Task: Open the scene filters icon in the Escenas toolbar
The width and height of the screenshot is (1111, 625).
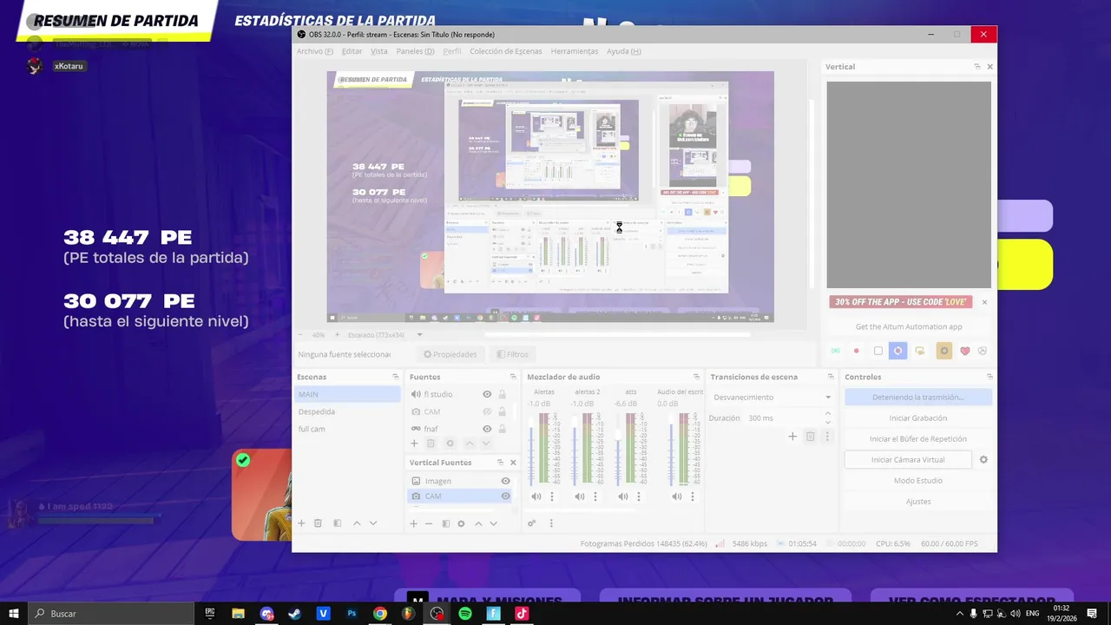Action: pyautogui.click(x=337, y=523)
